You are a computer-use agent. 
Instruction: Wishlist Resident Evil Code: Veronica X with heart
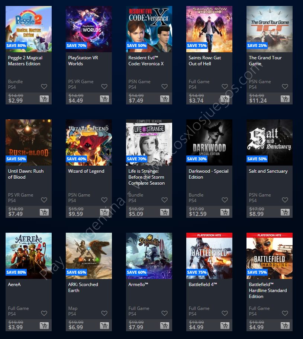(165, 87)
